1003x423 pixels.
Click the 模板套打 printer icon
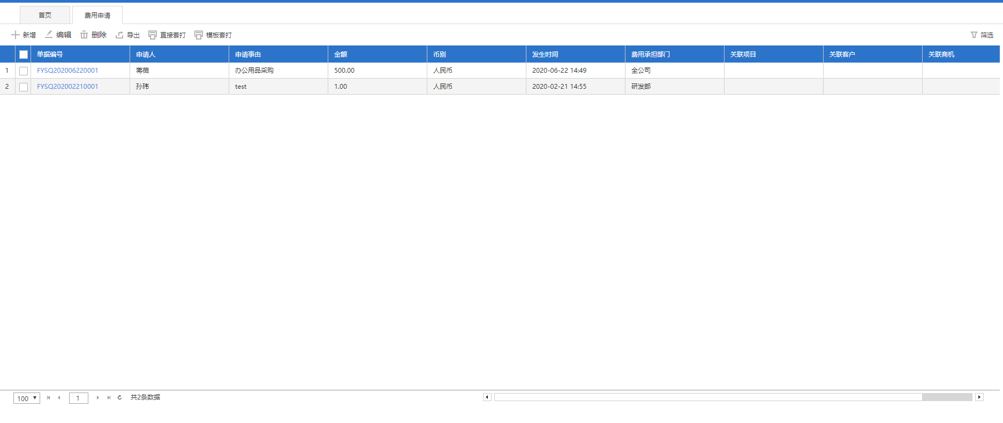[199, 35]
